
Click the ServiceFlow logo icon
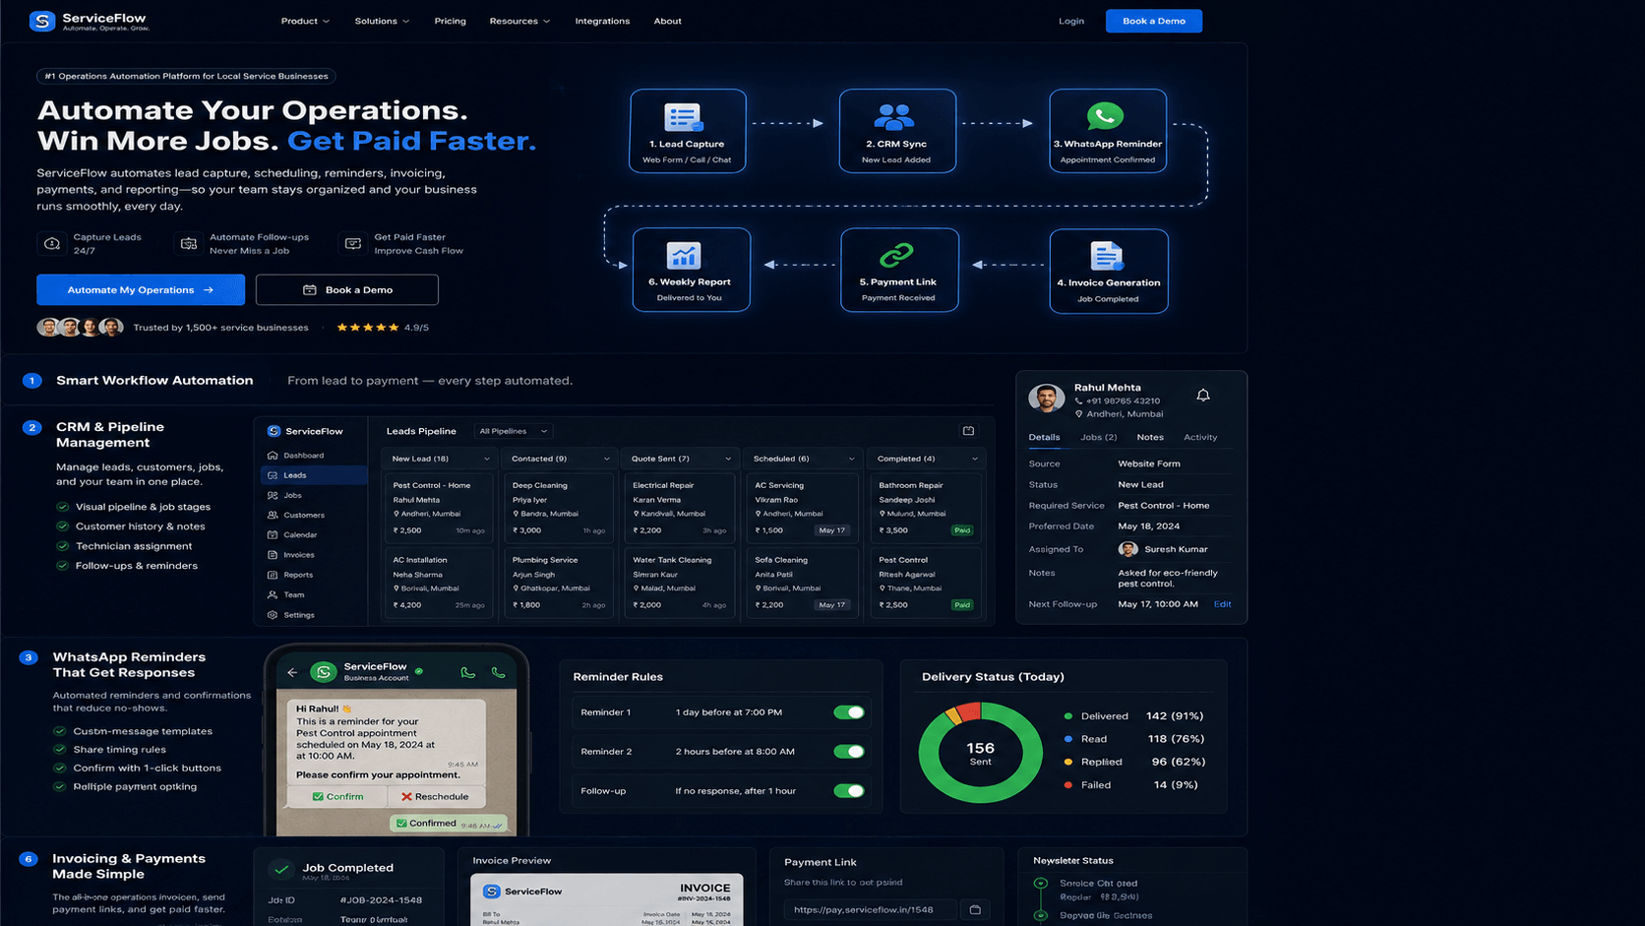(x=42, y=21)
